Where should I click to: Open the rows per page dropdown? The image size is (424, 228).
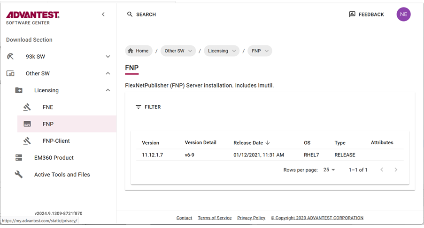tap(329, 170)
